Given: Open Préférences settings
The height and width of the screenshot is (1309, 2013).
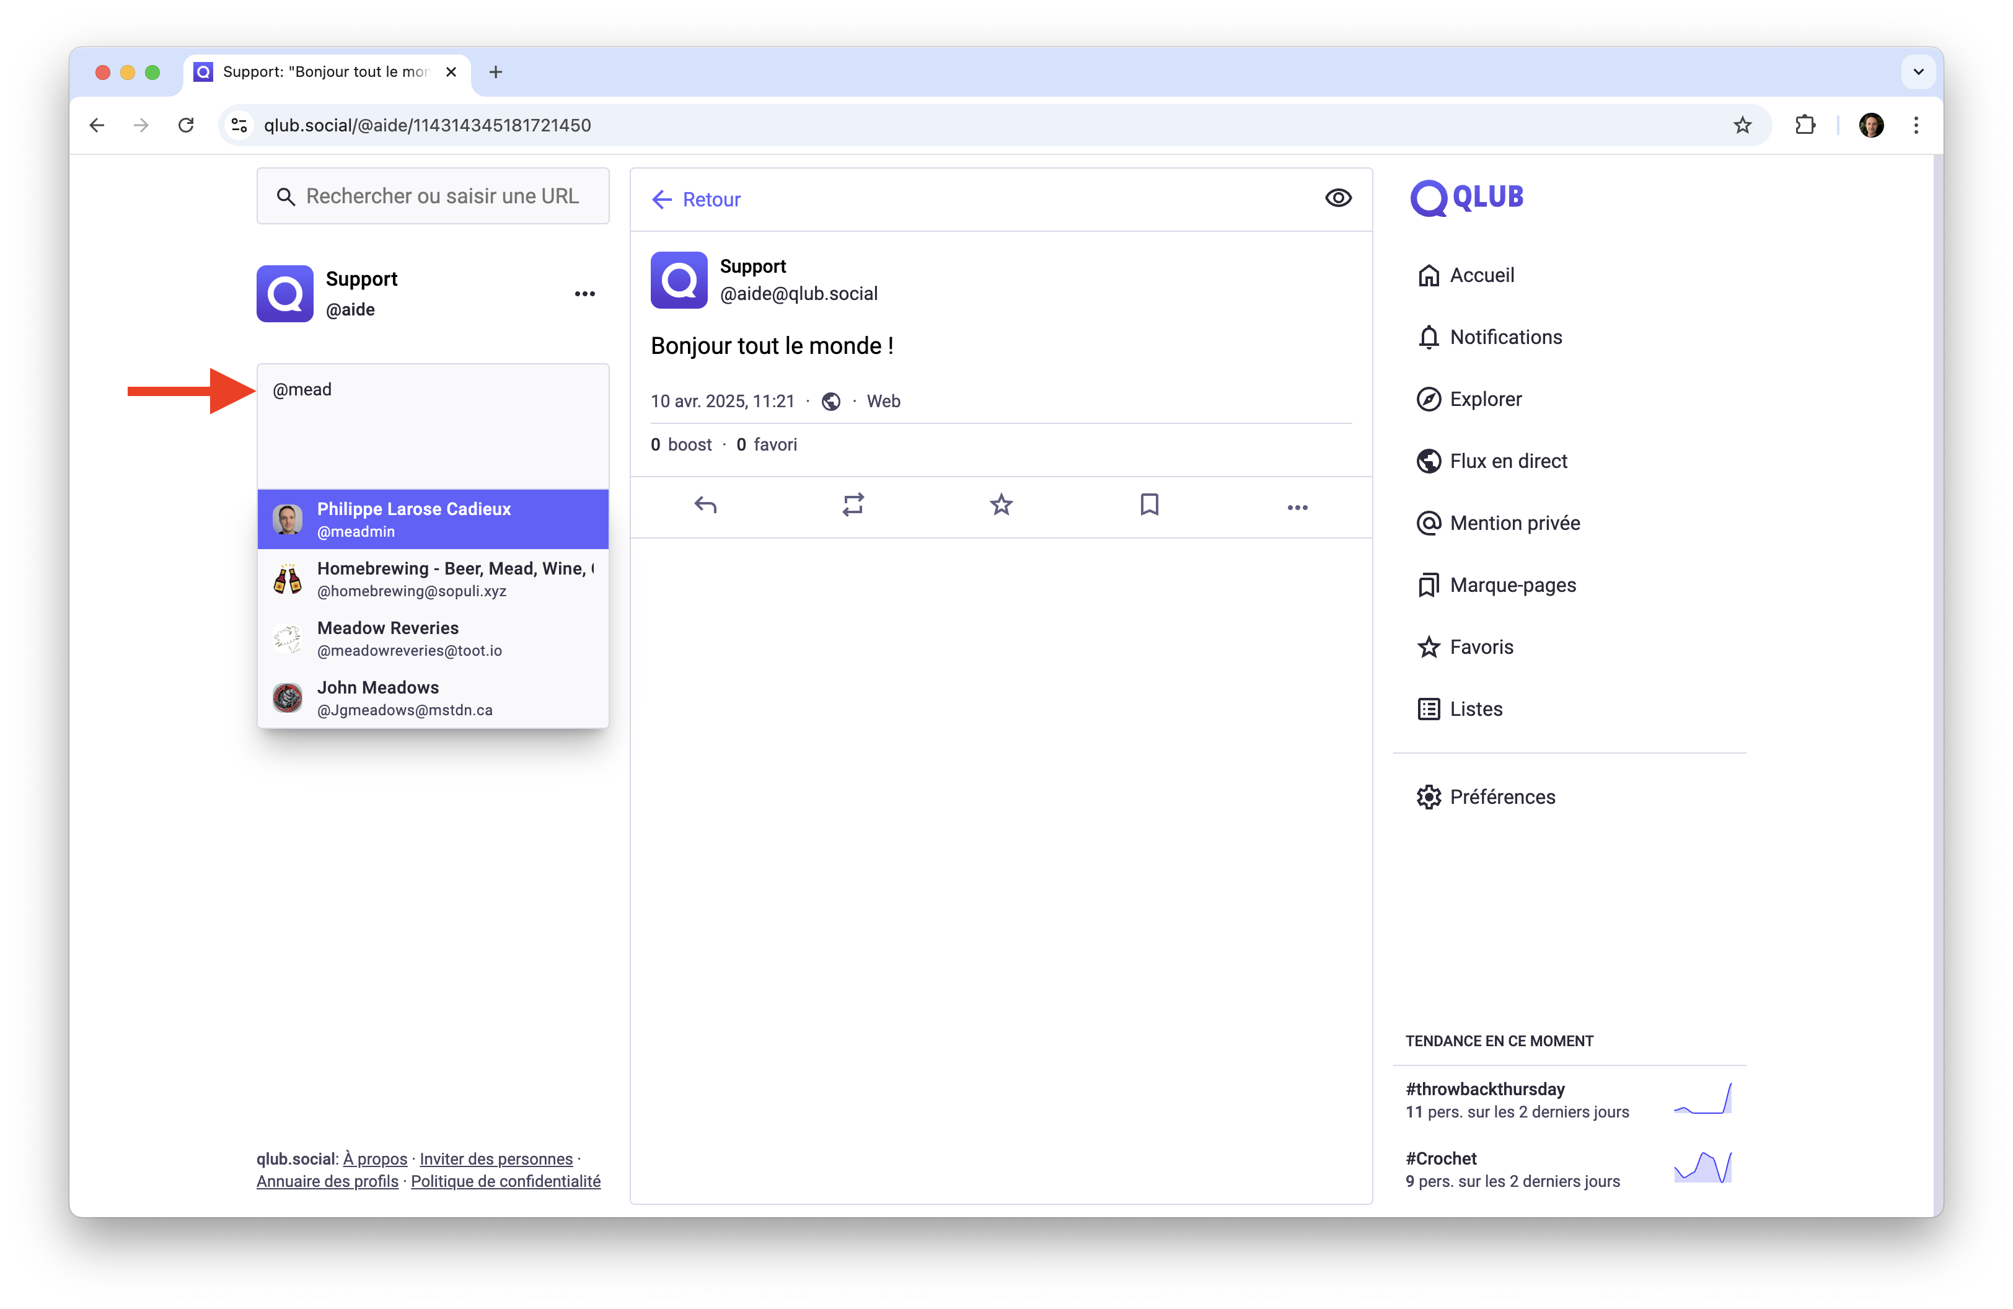Looking at the screenshot, I should point(1486,796).
